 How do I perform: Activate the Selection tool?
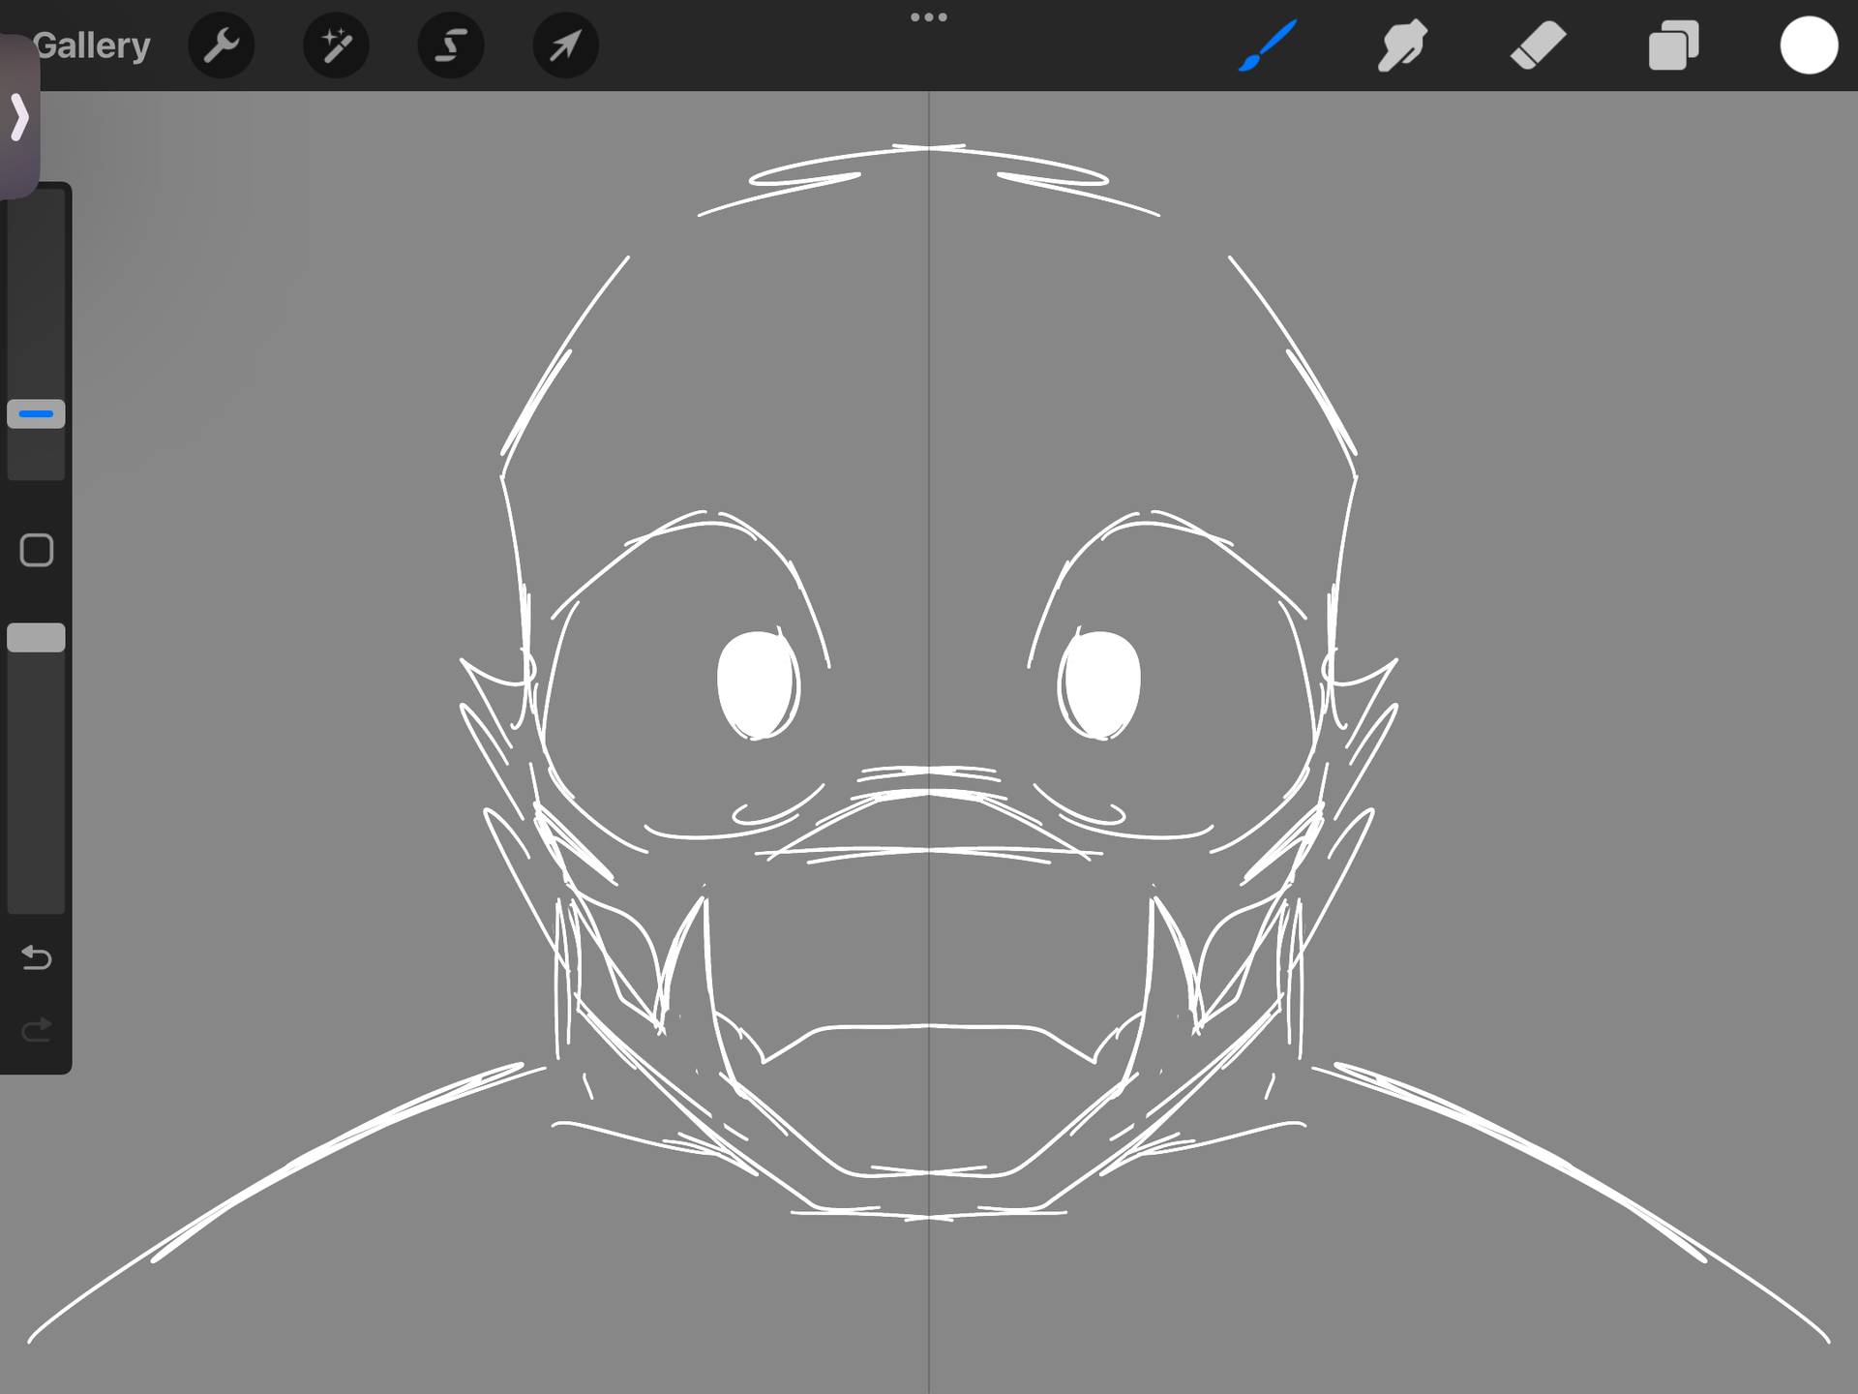pos(451,45)
